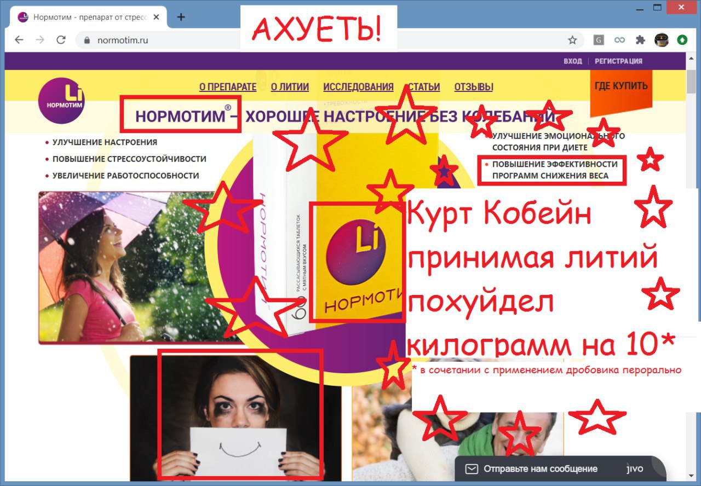Click the page vertical scrollbar thumb
Viewport: 701px width, 486px height.
click(x=691, y=82)
